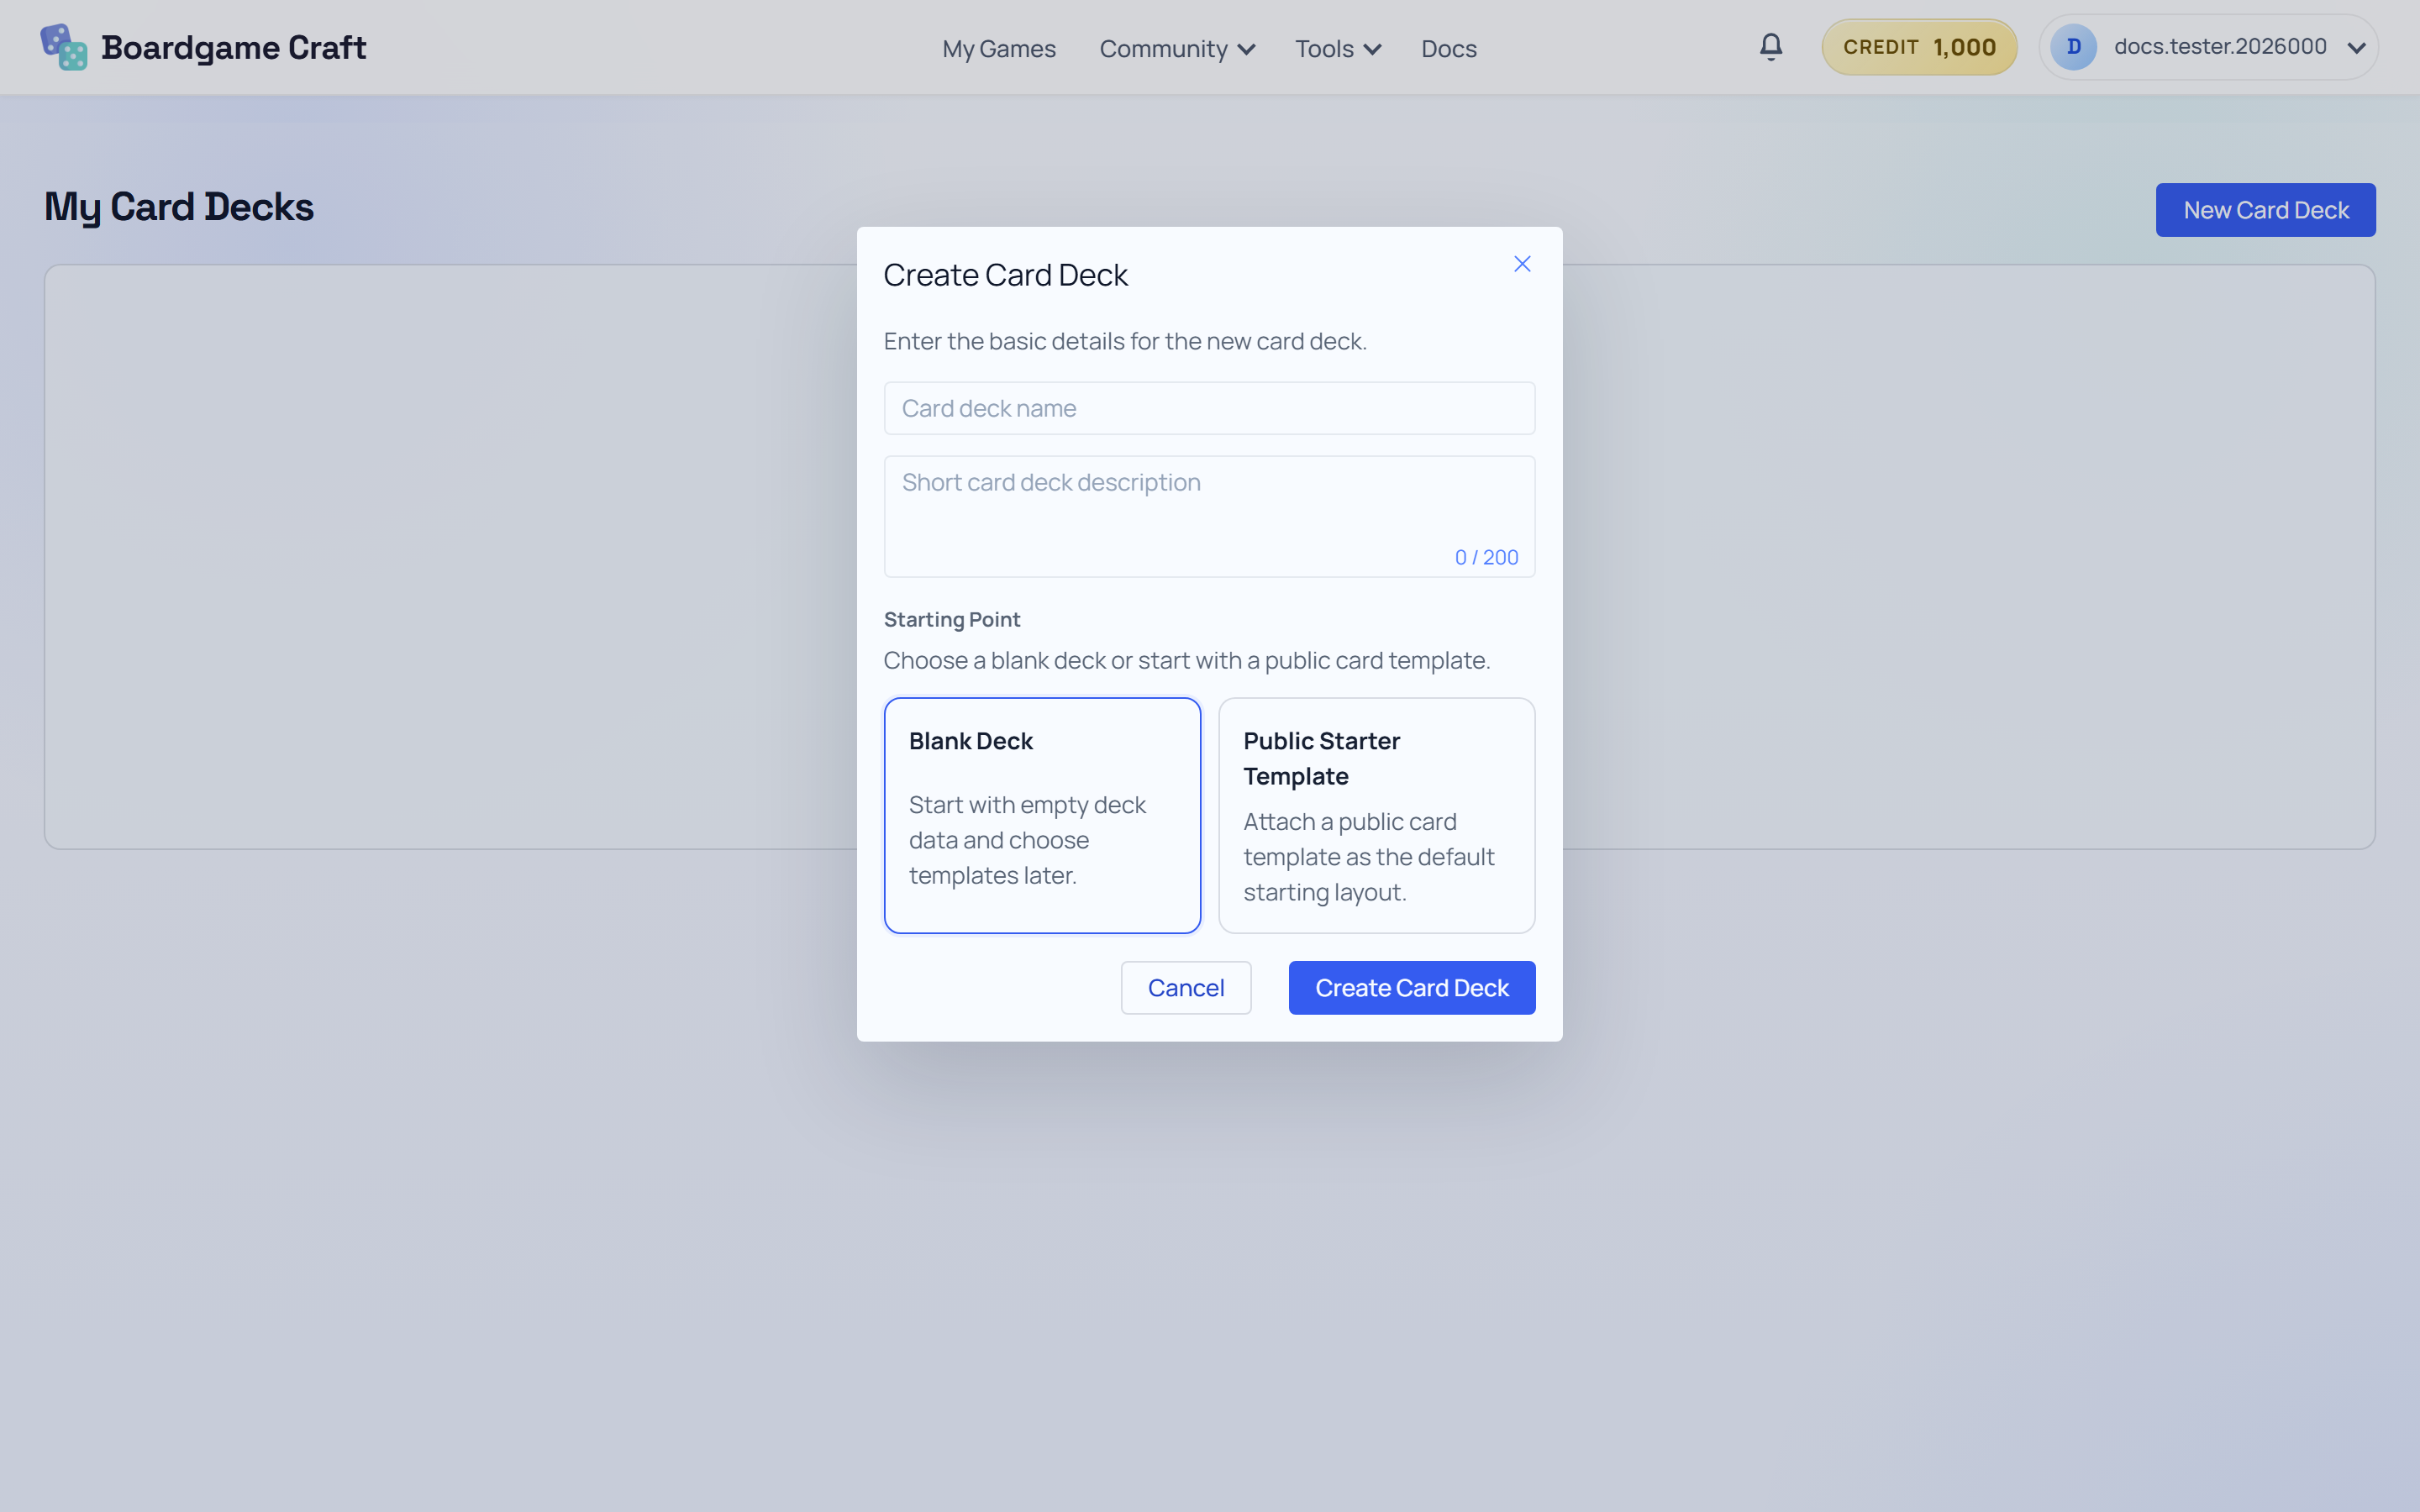Viewport: 2420px width, 1512px height.
Task: Click the Boardgame Craft dice logo
Action: [64, 47]
